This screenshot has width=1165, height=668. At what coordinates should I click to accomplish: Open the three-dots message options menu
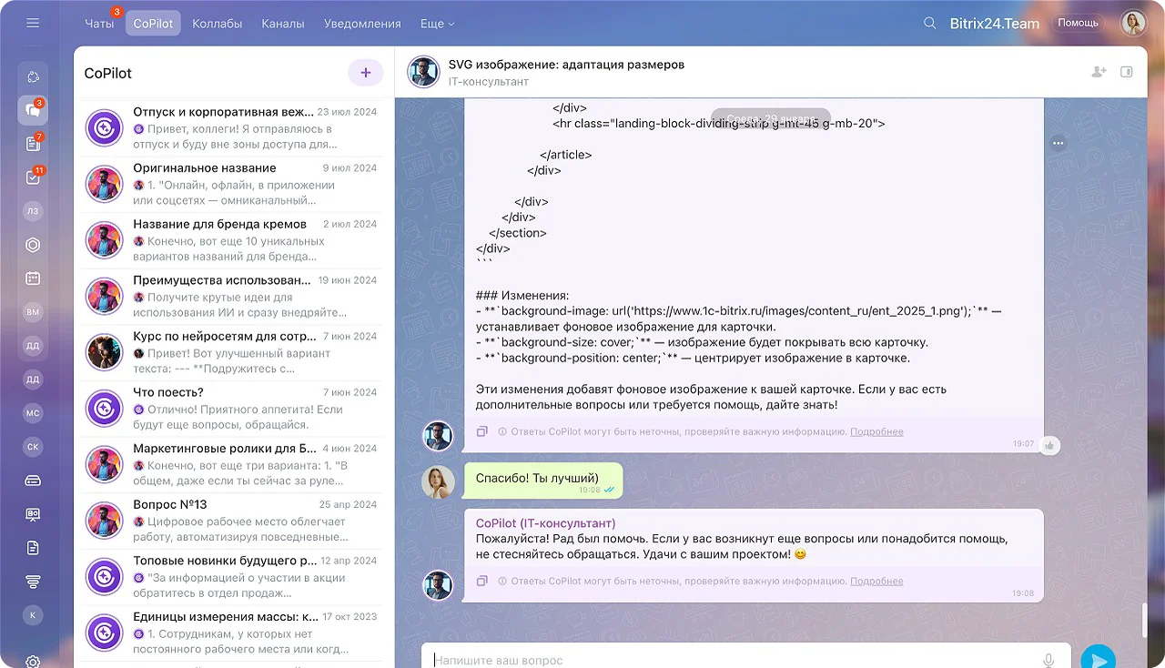[x=1058, y=143]
